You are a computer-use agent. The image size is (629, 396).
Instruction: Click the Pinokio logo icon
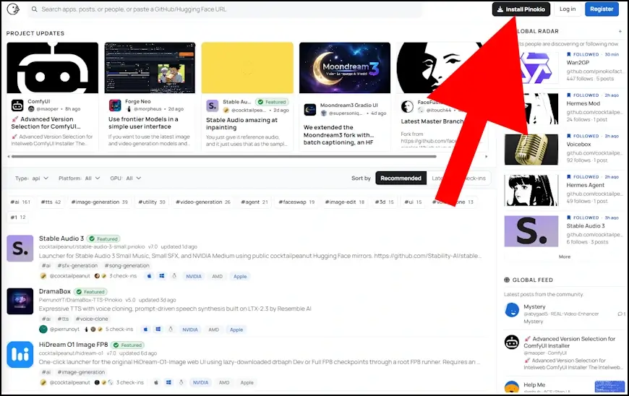point(13,9)
